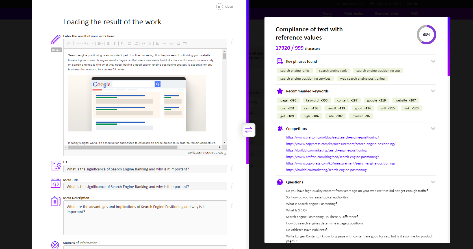Open the spell check ABC dropdown

click(100, 44)
